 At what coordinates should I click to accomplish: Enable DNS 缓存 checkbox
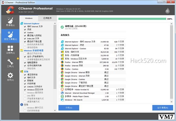[25, 96]
